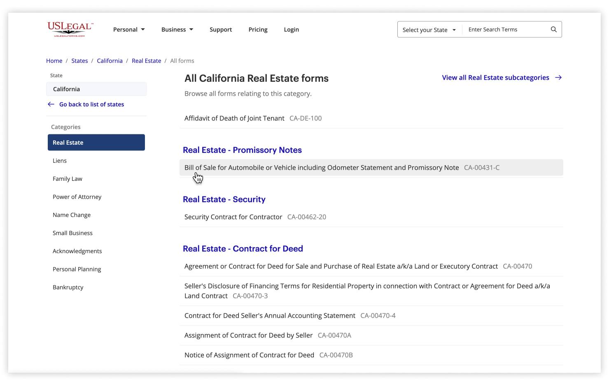The height and width of the screenshot is (386, 609).
Task: Select the Bill of Sale for Automobile form
Action: click(x=322, y=167)
